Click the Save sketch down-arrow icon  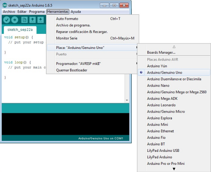tap(41, 20)
